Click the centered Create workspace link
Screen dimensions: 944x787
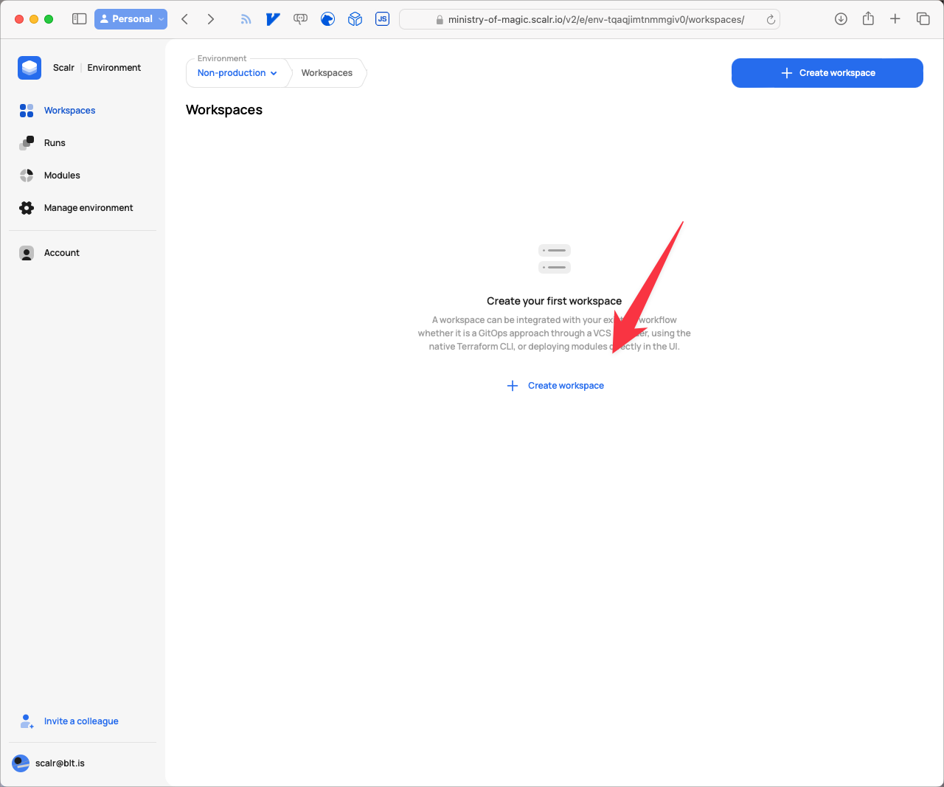pos(566,386)
